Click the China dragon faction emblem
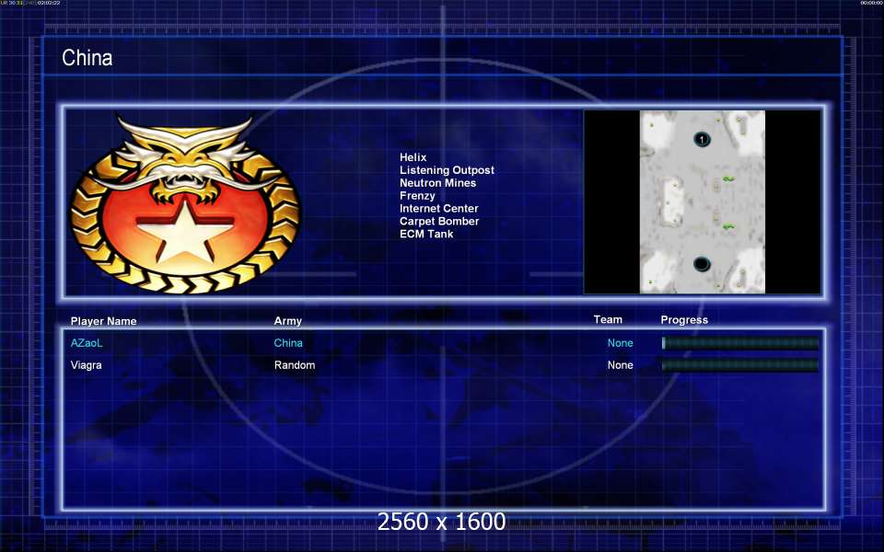This screenshot has width=884, height=552. click(x=185, y=204)
